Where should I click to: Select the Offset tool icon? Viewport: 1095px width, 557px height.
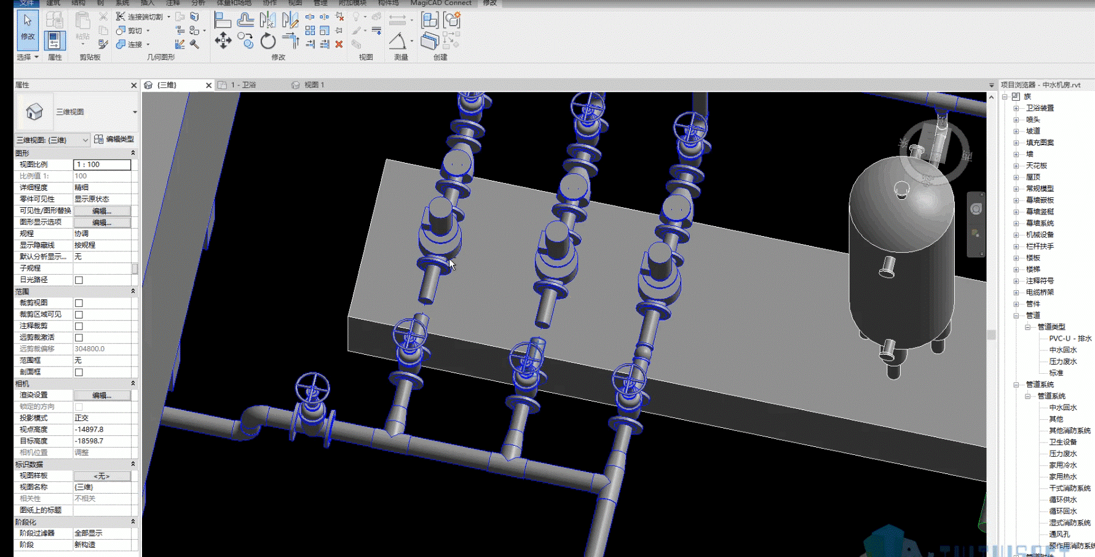point(245,20)
